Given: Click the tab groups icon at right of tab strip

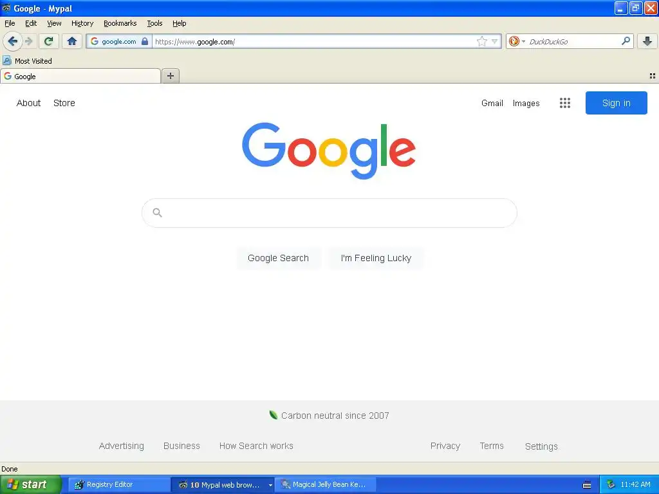Looking at the screenshot, I should click(653, 76).
